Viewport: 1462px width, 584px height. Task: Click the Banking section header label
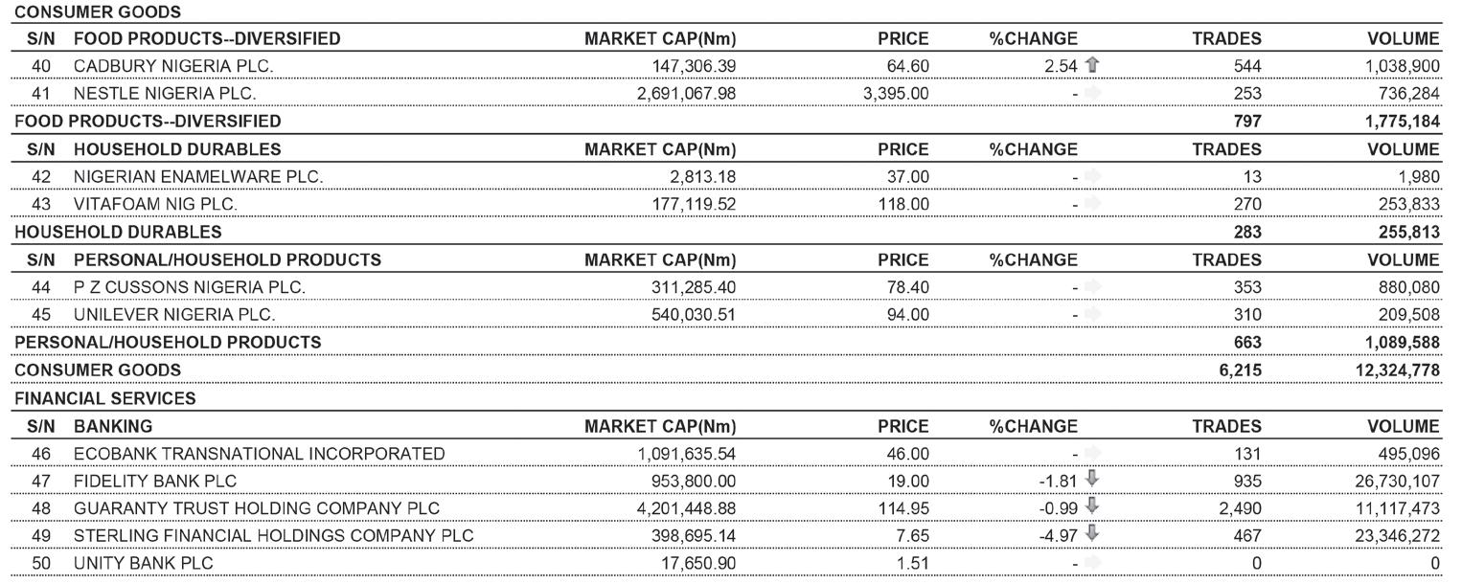click(x=112, y=426)
